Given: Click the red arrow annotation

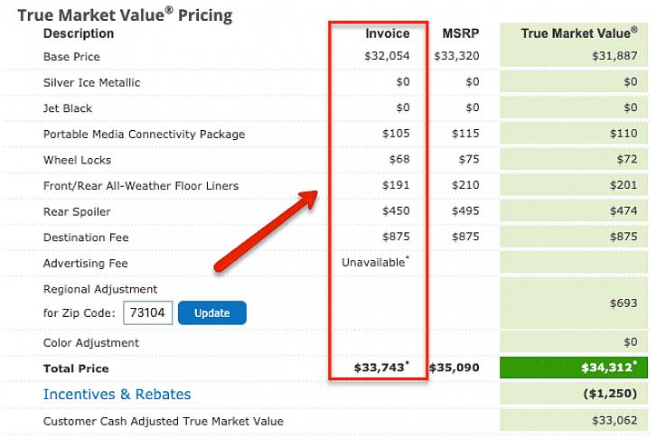Looking at the screenshot, I should [266, 231].
